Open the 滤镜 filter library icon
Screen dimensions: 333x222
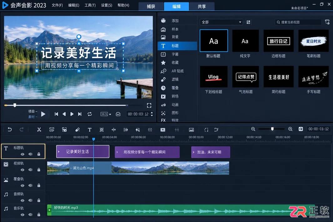(x=163, y=79)
